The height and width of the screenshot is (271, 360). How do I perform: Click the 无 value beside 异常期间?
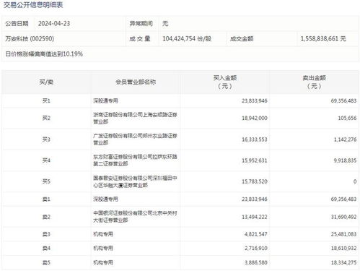click(165, 24)
